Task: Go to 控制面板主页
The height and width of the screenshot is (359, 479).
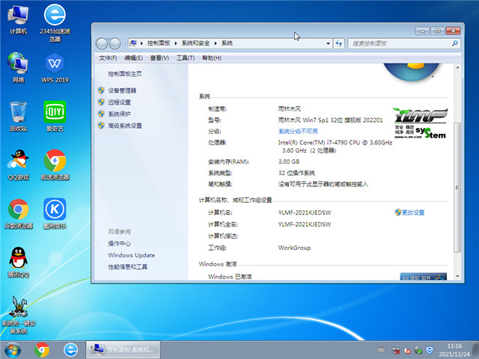Action: click(125, 73)
